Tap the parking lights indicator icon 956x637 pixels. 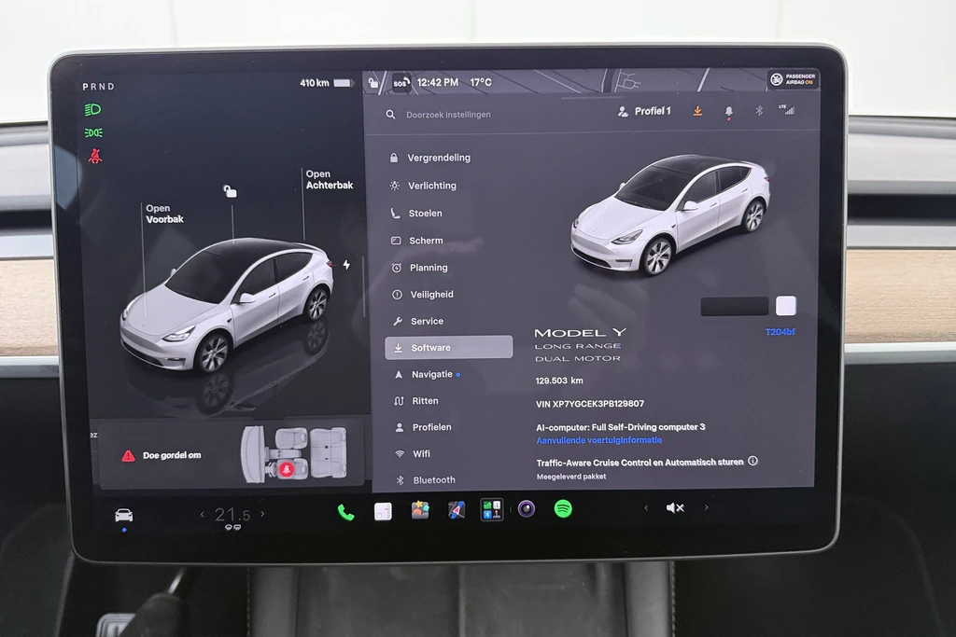(93, 132)
